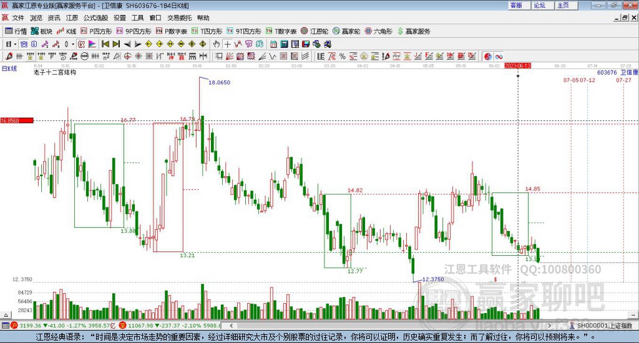Click the red 16.8568 price marker
The image size is (639, 343).
tap(16, 120)
